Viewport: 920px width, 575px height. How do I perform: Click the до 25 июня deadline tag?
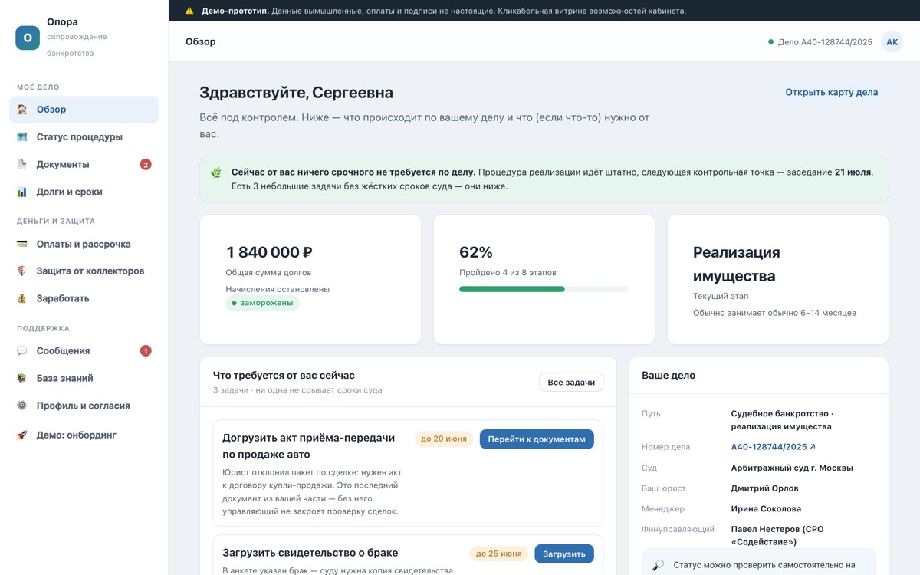point(498,554)
